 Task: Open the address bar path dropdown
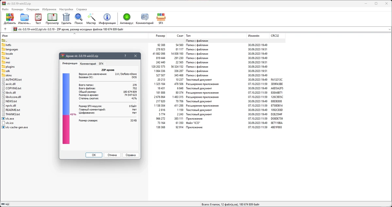point(389,29)
